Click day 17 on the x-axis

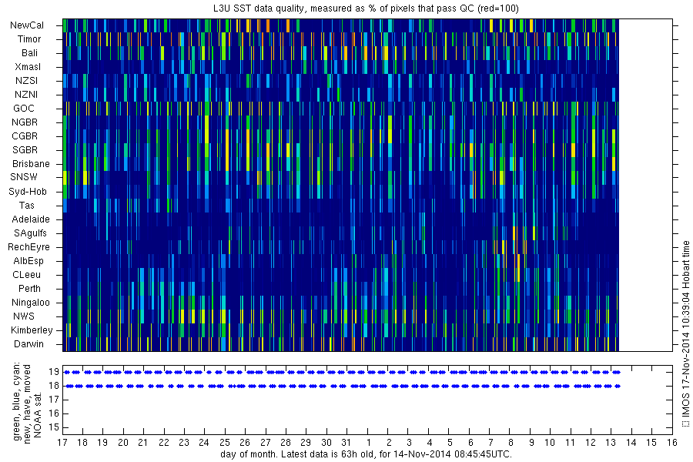pos(62,443)
